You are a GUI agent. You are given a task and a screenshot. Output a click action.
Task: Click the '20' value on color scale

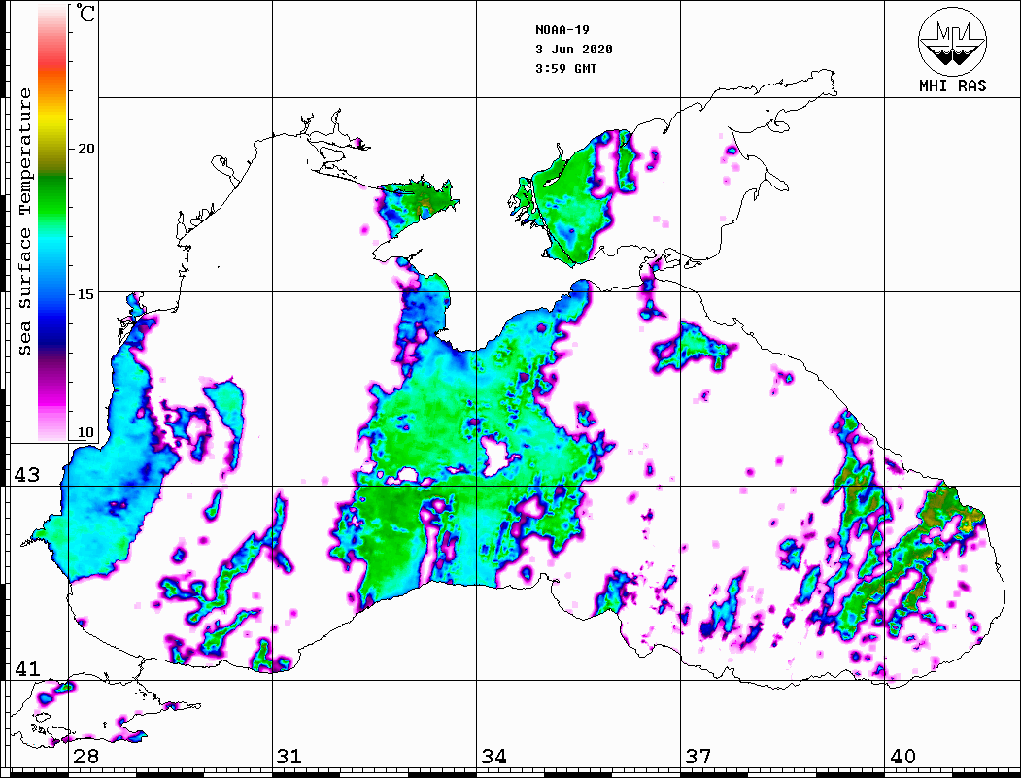click(x=85, y=149)
